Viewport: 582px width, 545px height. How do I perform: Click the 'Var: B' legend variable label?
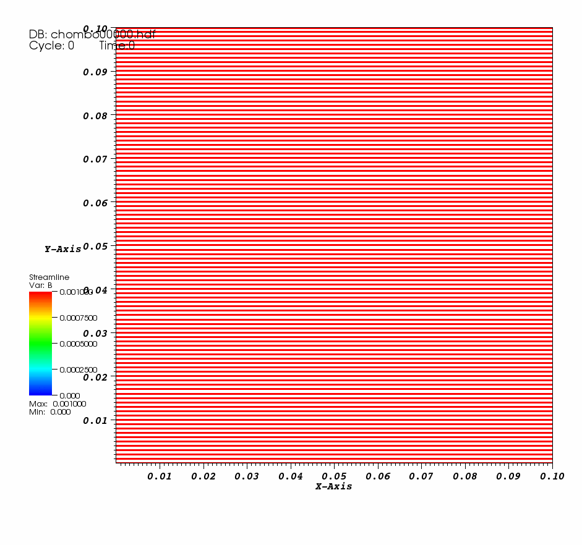[x=40, y=285]
